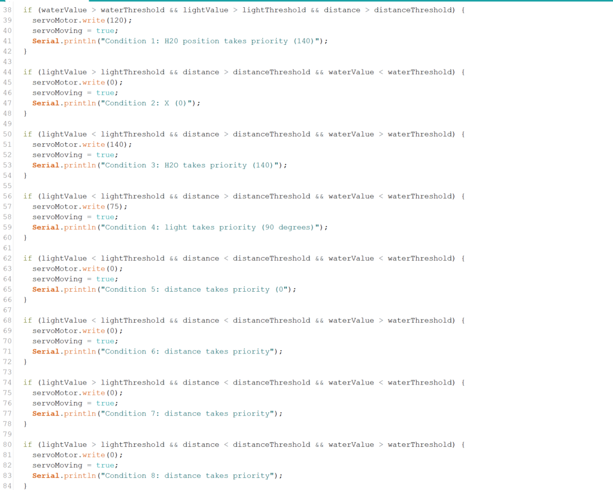Select the "Condition 3: H2O takes priority (140)" string
The height and width of the screenshot is (490, 613).
[x=190, y=165]
